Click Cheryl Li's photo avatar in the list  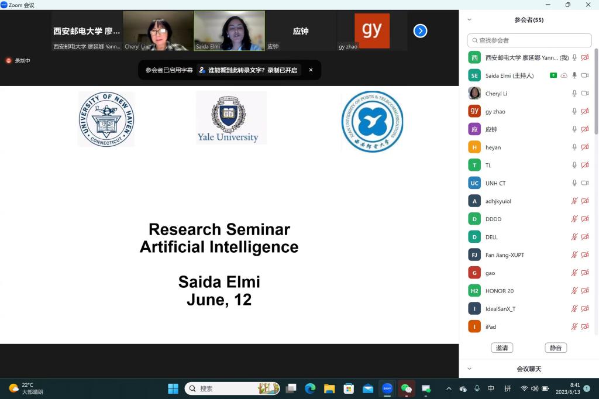point(474,93)
